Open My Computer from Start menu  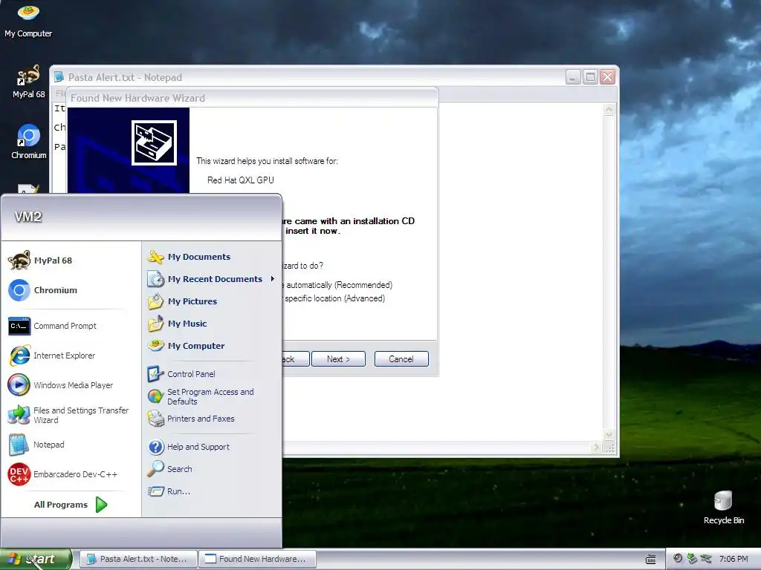pyautogui.click(x=212, y=346)
